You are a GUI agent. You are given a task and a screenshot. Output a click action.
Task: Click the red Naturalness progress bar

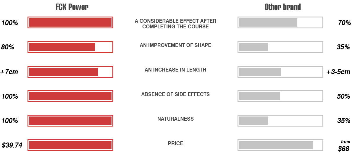pyautogui.click(x=70, y=120)
